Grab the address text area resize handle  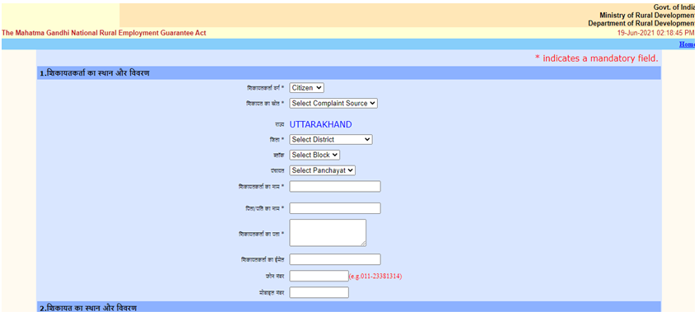pyautogui.click(x=362, y=242)
